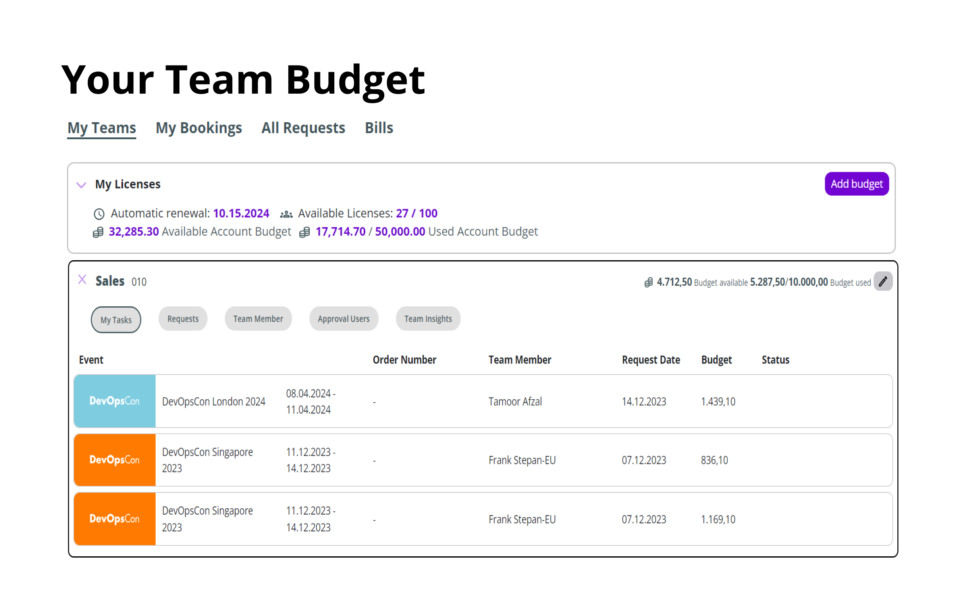964x598 pixels.
Task: Click the clock icon beside Automatic renewal
Action: pos(99,214)
